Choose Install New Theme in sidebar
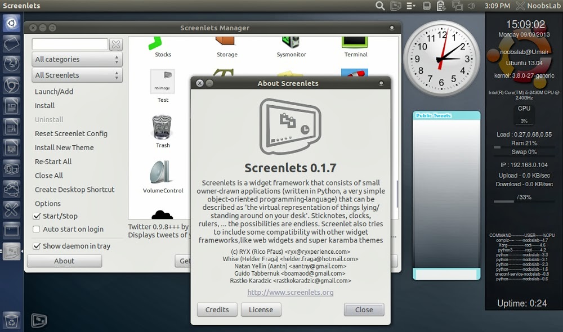Viewport: 563px width, 332px height. 64,147
